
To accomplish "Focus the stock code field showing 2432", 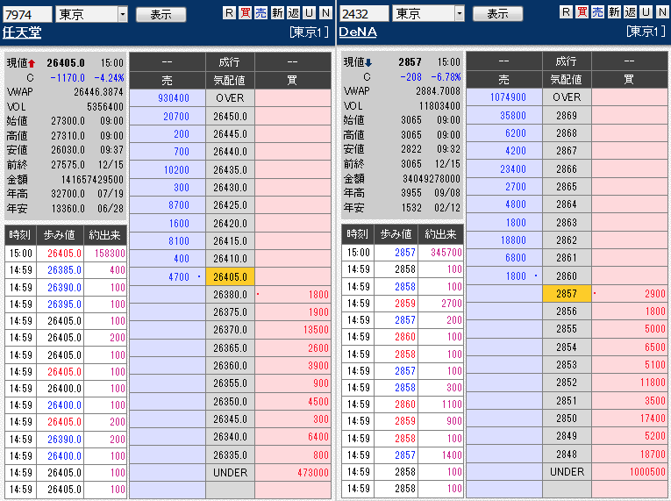I will [x=364, y=14].
